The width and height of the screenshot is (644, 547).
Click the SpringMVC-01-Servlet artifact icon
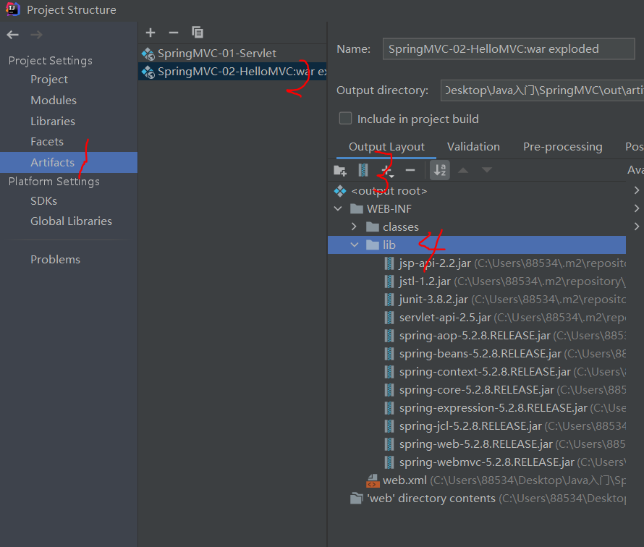[x=148, y=54]
